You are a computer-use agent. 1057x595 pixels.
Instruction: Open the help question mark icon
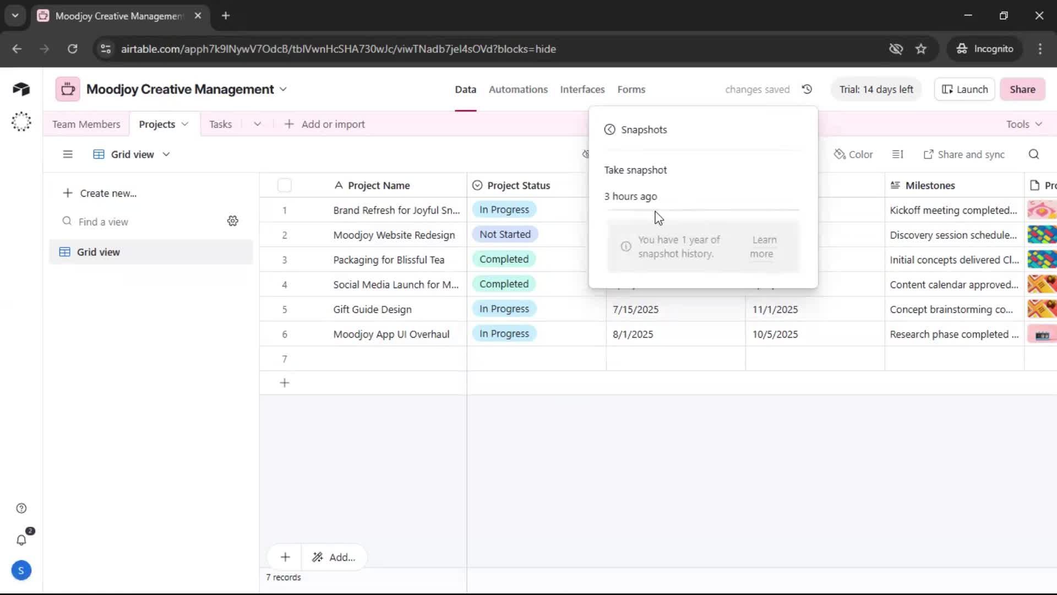click(x=21, y=508)
